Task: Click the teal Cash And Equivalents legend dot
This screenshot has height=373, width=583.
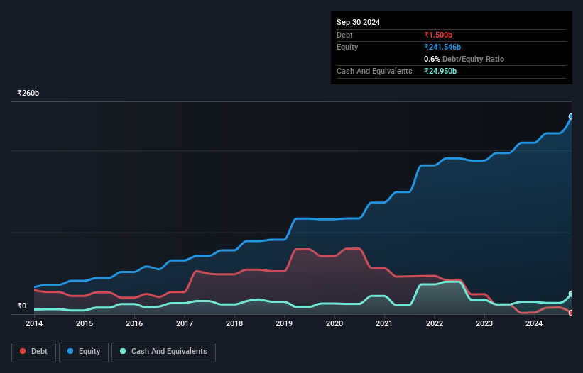Action: [123, 351]
